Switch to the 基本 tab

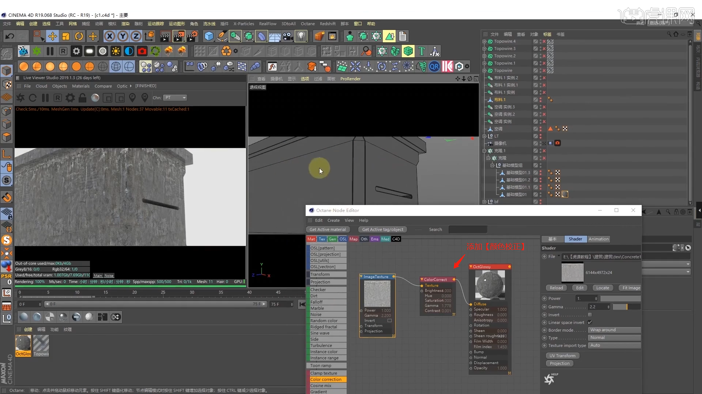point(552,239)
